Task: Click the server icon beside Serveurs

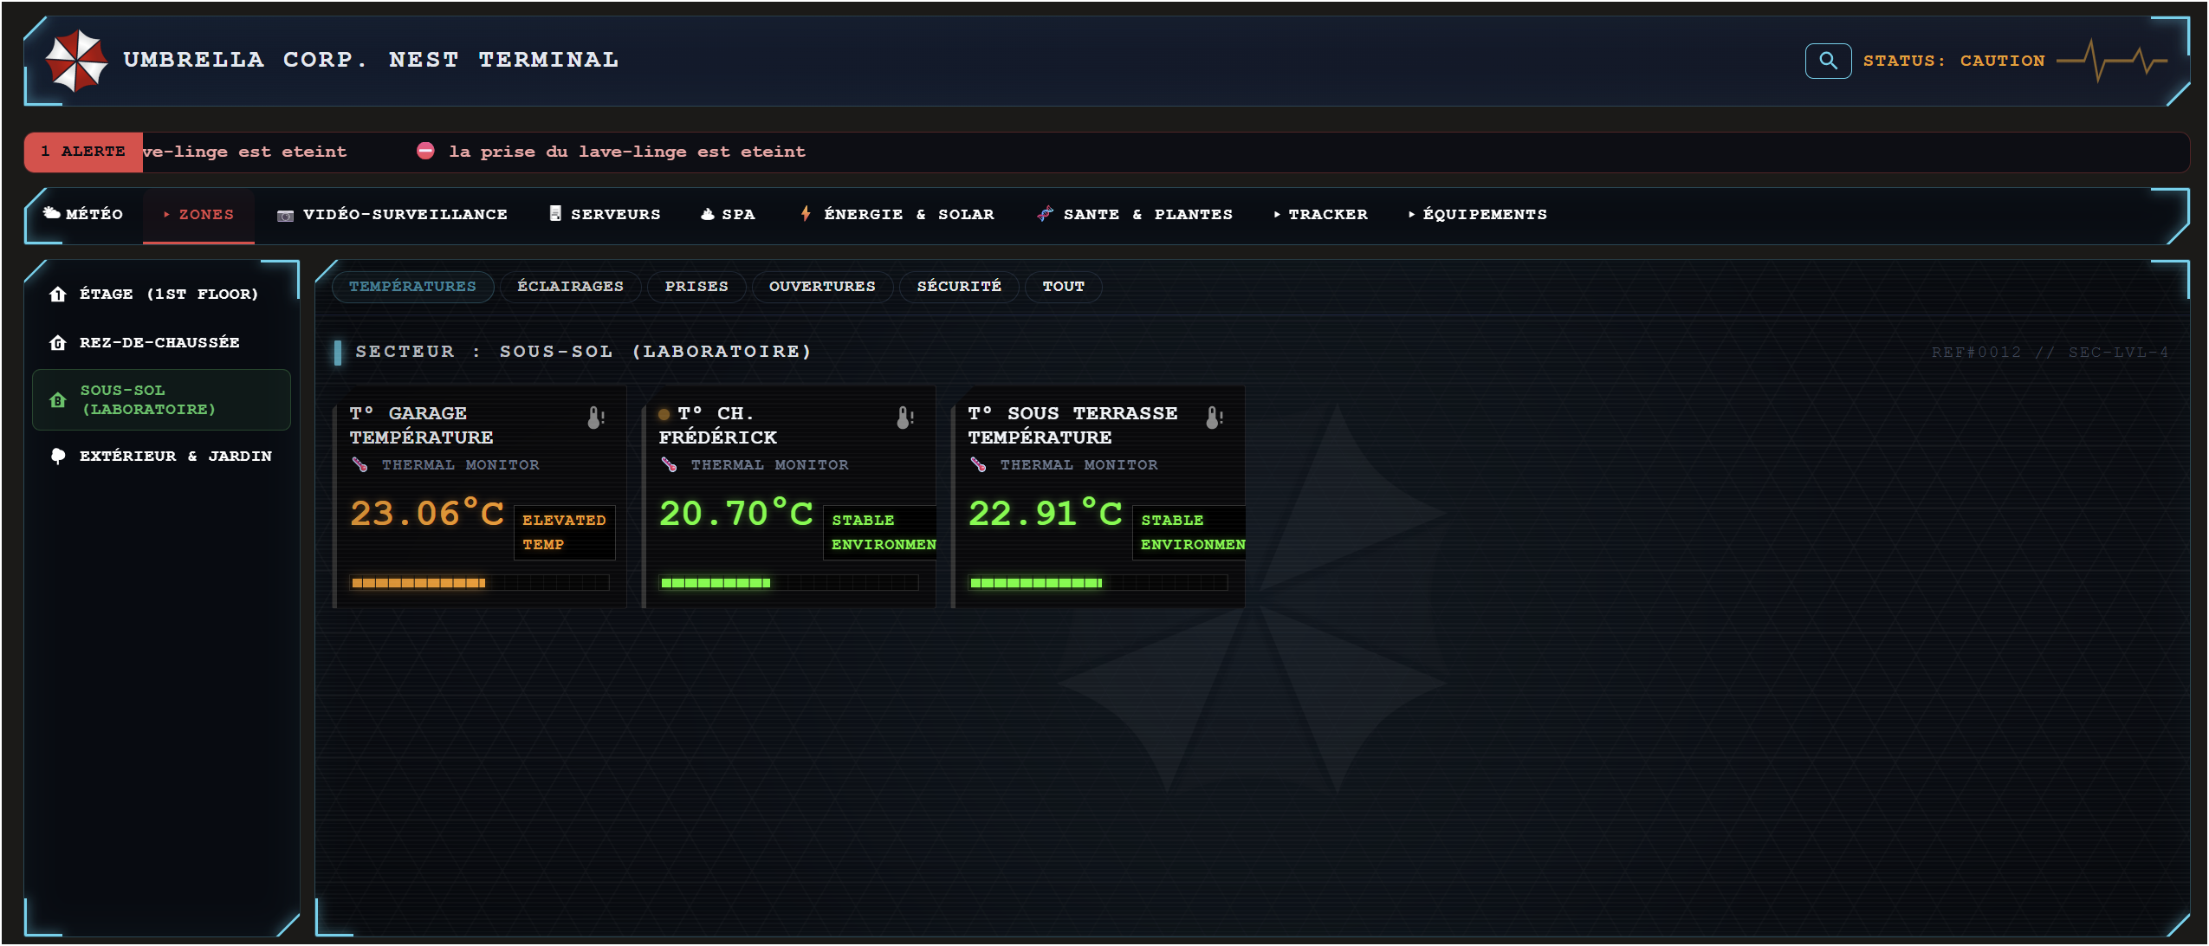Action: (555, 213)
